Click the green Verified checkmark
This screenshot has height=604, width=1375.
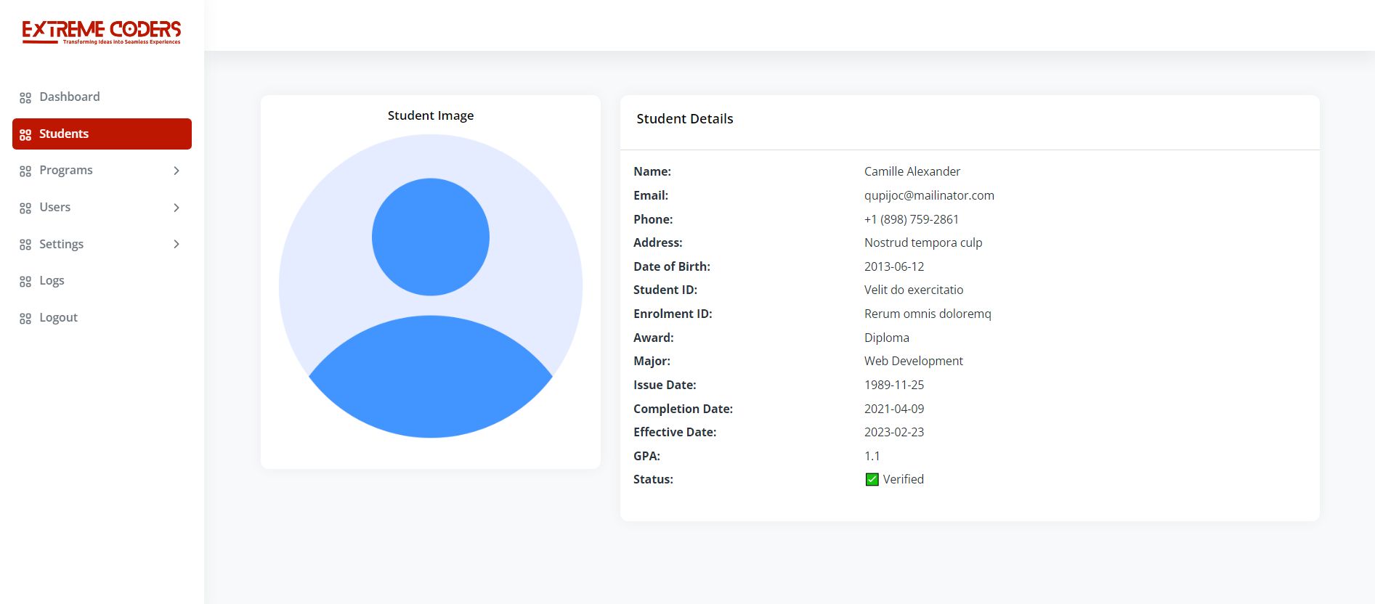pos(872,480)
